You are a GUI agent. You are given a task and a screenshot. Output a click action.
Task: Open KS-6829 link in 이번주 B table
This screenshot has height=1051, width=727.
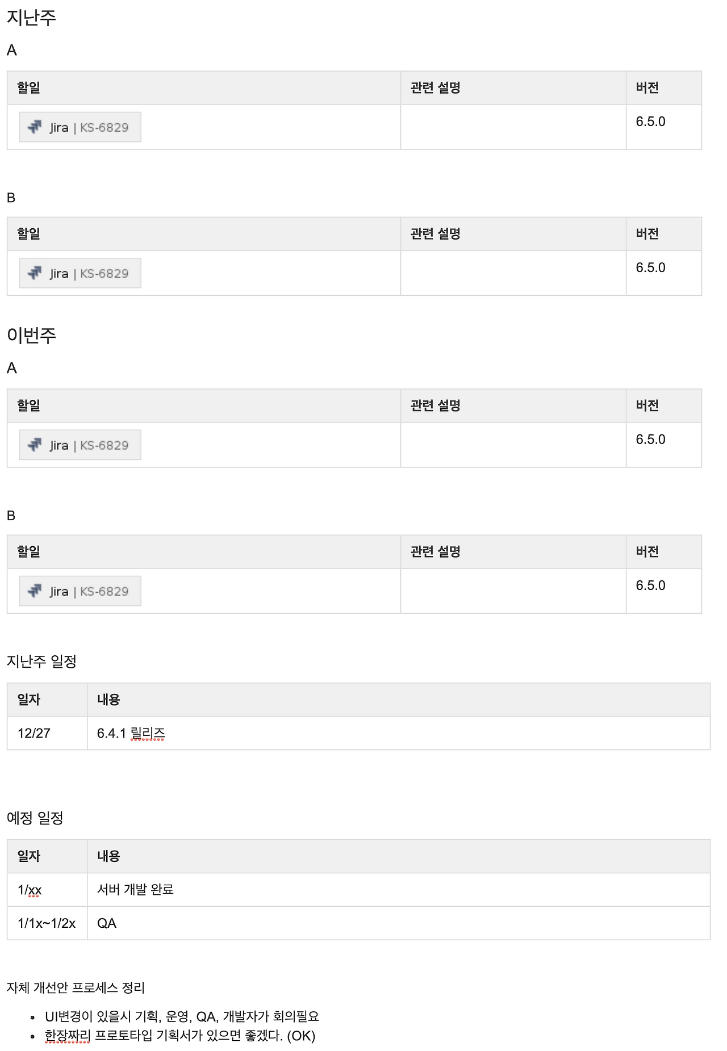[104, 591]
